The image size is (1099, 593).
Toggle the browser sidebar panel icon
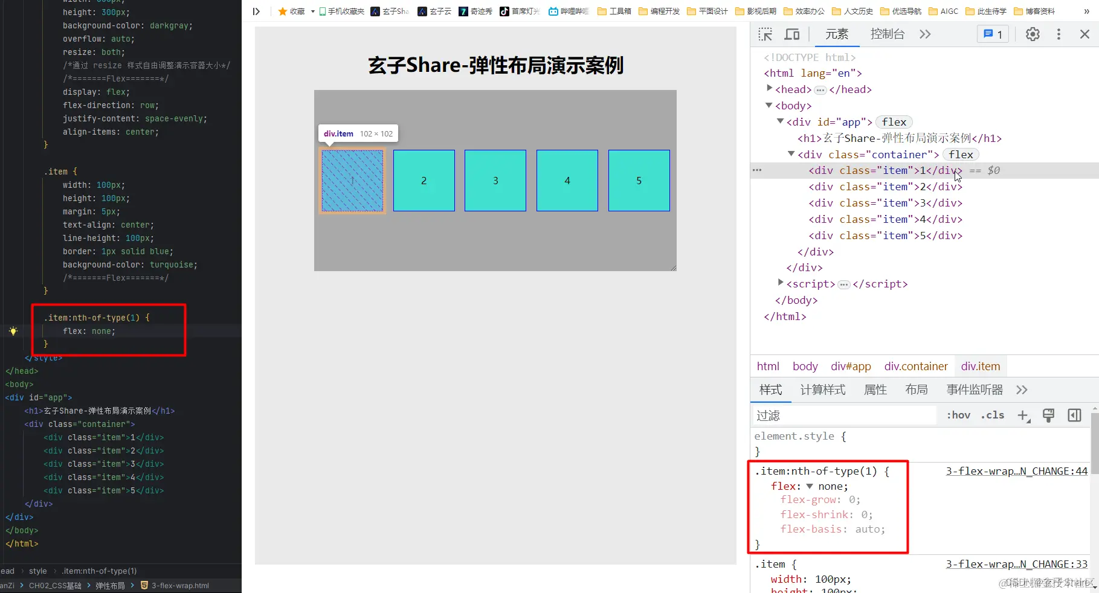click(256, 11)
